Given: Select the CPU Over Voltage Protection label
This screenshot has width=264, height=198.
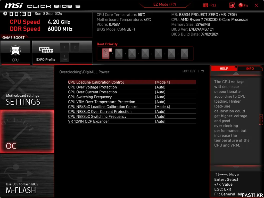Looking at the screenshot, I should (93, 87).
